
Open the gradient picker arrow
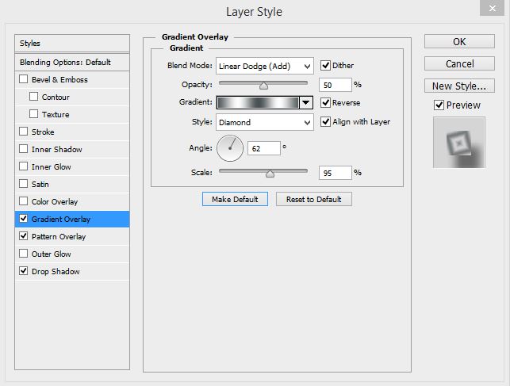pos(305,103)
